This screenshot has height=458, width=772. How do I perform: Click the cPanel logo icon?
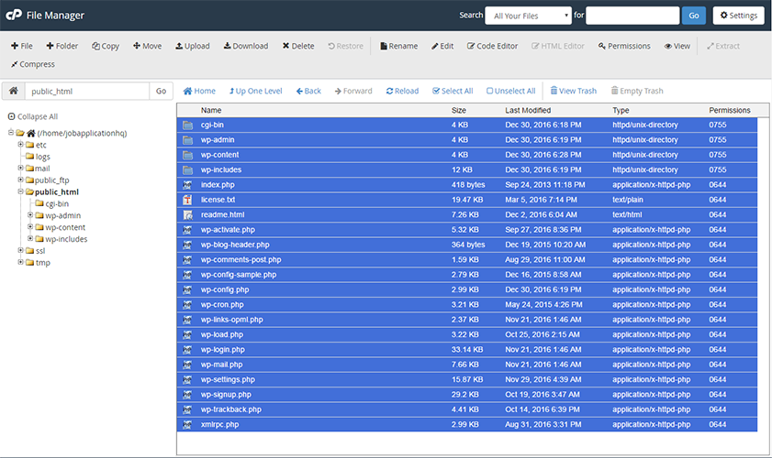pos(14,15)
